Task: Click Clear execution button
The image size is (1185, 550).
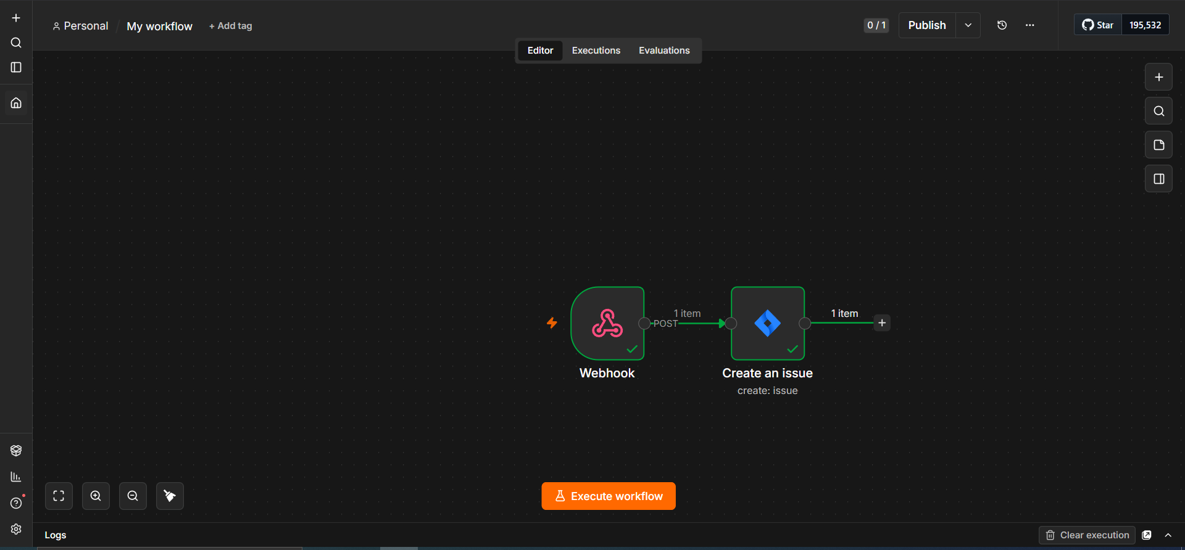Action: (1087, 535)
